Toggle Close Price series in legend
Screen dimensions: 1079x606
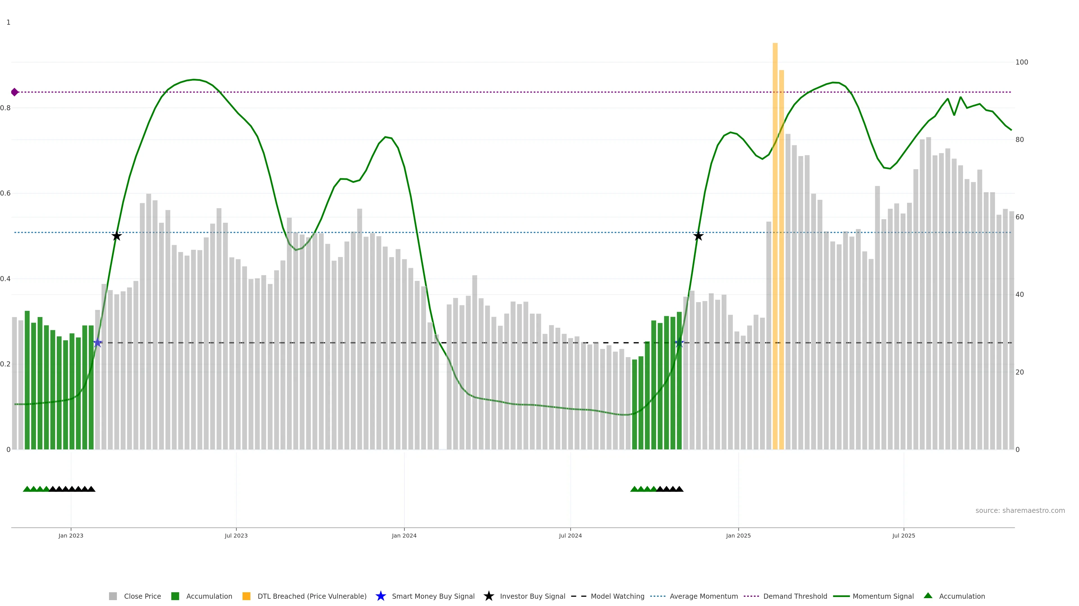point(142,596)
